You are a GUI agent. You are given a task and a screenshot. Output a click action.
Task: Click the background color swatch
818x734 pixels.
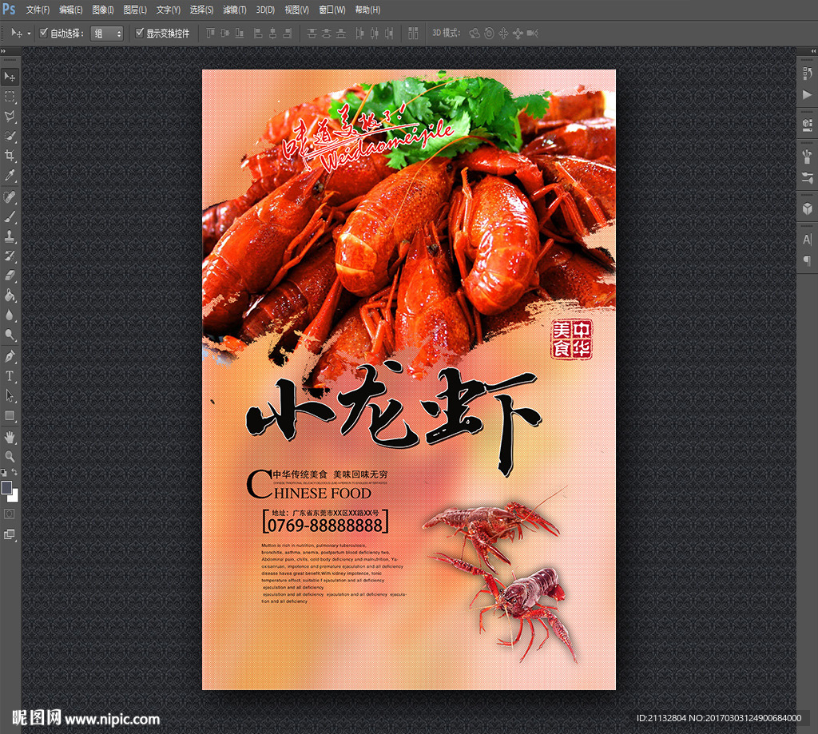14,496
